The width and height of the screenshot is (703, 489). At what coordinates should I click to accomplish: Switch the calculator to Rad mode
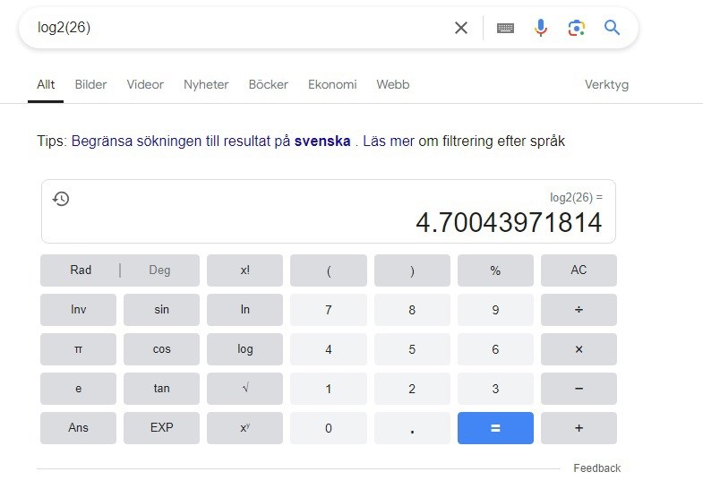click(81, 270)
